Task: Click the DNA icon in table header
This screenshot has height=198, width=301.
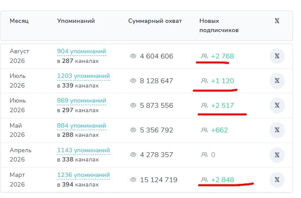Action: (277, 21)
